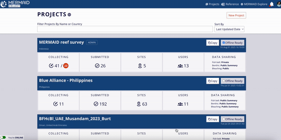Click the New Project button
281x140 pixels.
(x=236, y=15)
